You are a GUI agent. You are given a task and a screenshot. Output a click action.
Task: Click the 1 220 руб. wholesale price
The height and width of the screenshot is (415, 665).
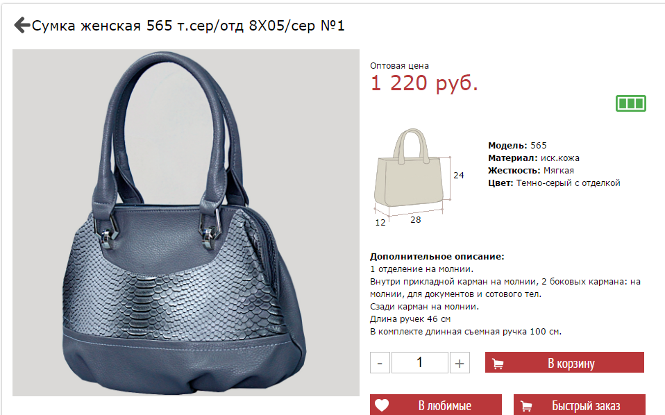pos(424,83)
